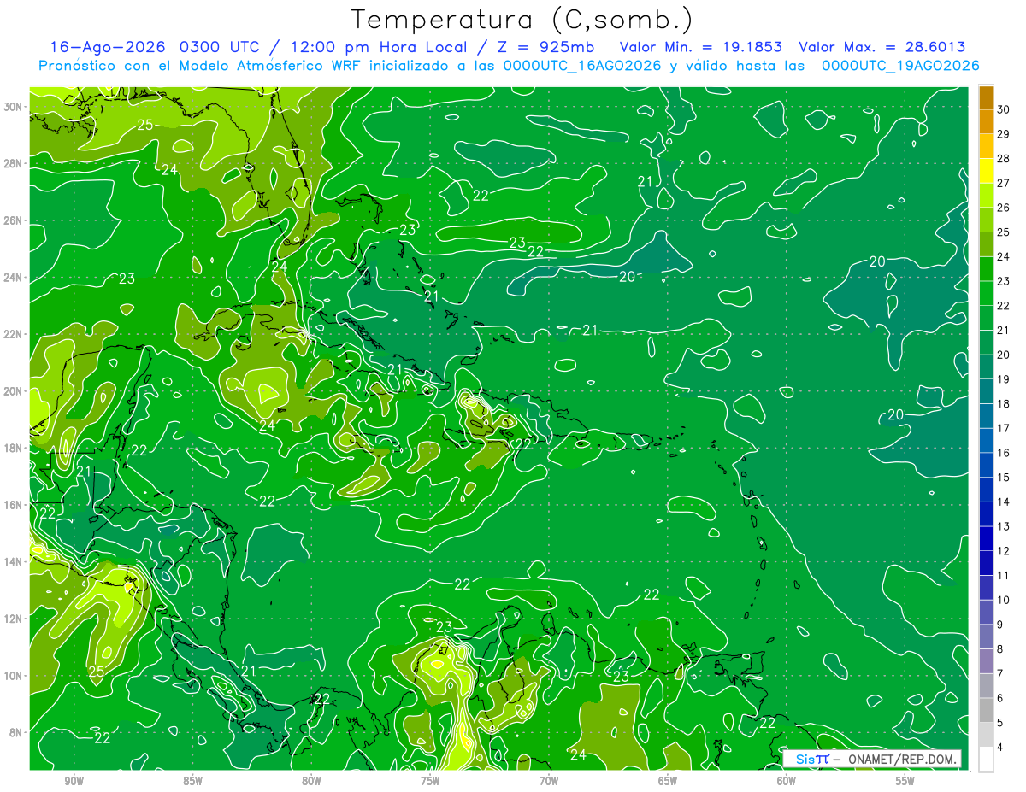Screen dimensions: 1026x792
Task: Click the date text '16-Ago-2026'
Action: pyautogui.click(x=108, y=47)
